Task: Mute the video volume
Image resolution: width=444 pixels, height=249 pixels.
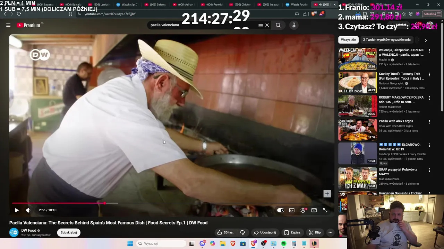Action: [x=28, y=210]
